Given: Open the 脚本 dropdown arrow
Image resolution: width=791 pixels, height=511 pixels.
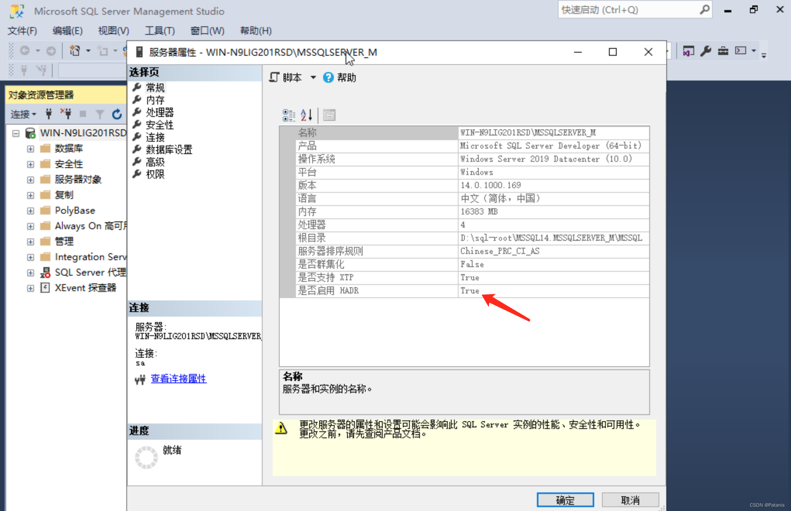Looking at the screenshot, I should click(313, 77).
